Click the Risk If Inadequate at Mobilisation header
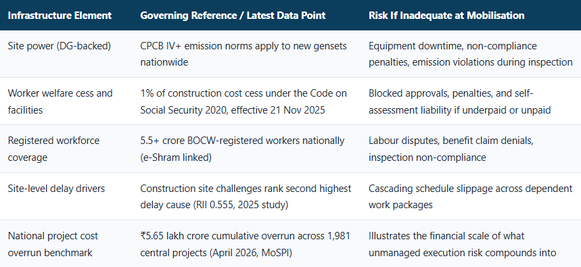 click(446, 16)
